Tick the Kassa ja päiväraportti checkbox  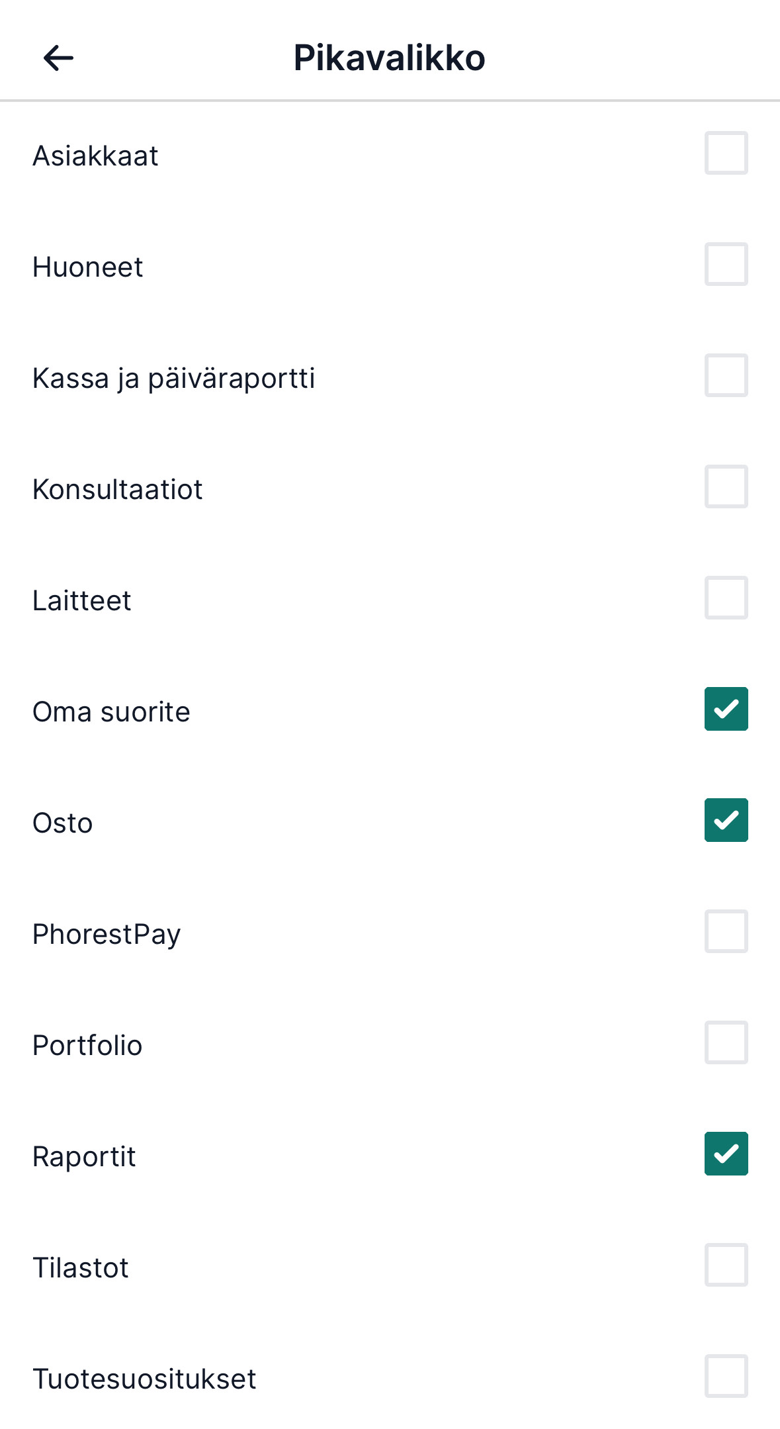(726, 375)
